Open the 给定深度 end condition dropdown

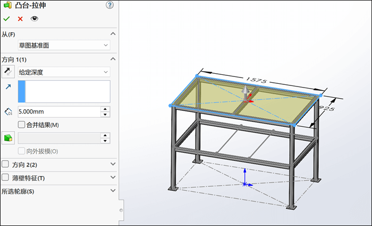point(64,72)
